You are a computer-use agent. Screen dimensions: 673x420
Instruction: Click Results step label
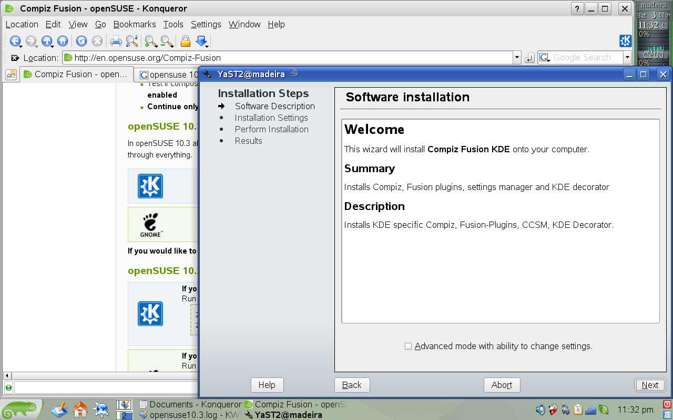pyautogui.click(x=249, y=141)
